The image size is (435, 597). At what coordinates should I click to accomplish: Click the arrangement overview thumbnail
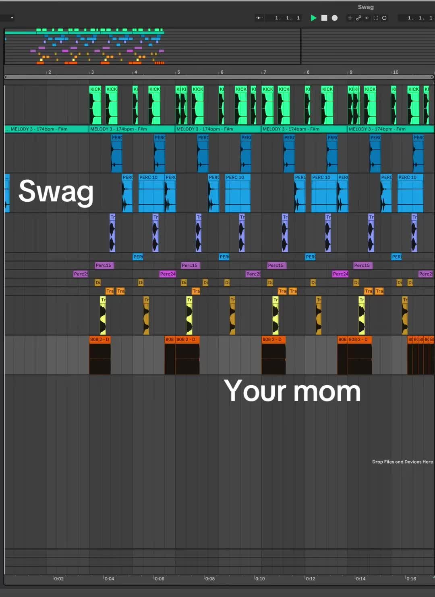coord(152,46)
